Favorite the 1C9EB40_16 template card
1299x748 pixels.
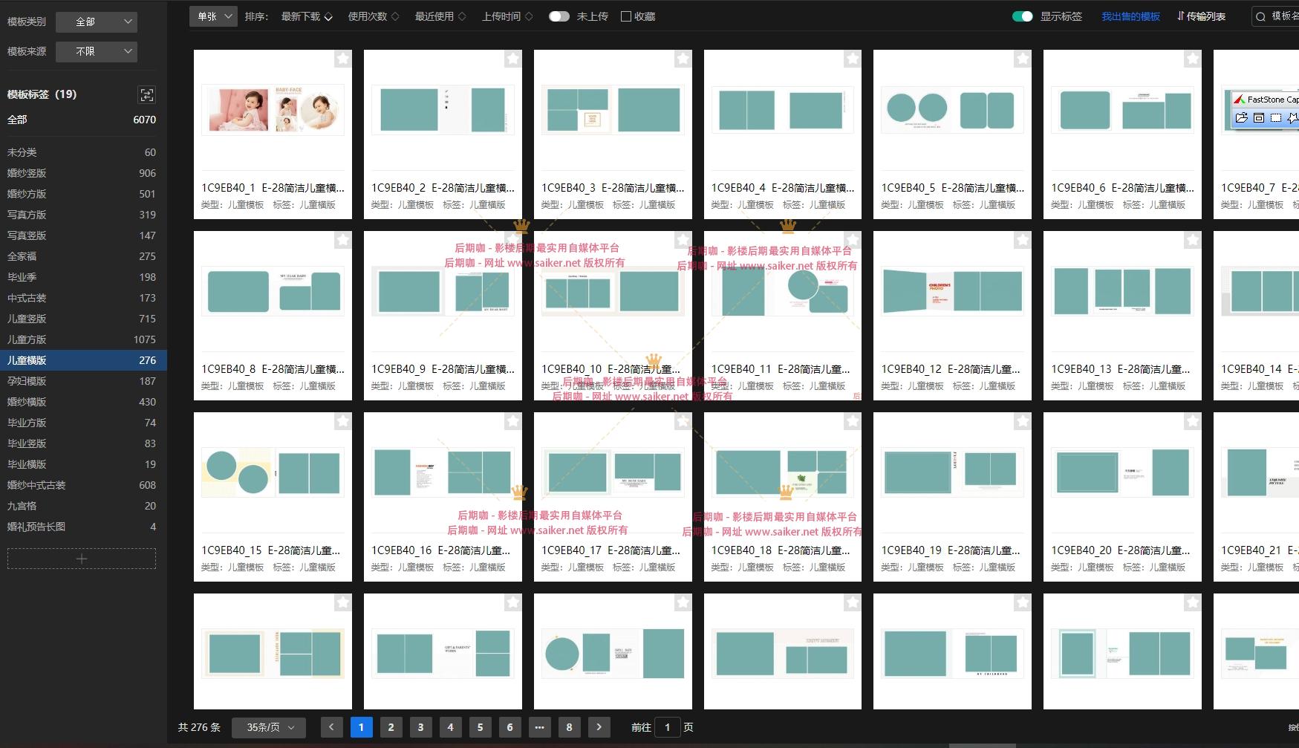pyautogui.click(x=512, y=421)
